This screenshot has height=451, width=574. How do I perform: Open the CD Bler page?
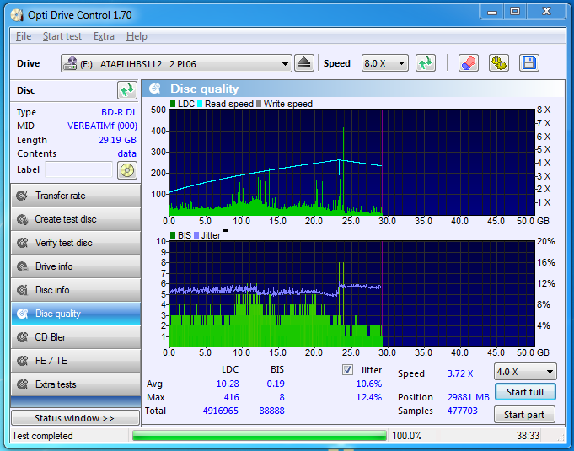coord(76,337)
